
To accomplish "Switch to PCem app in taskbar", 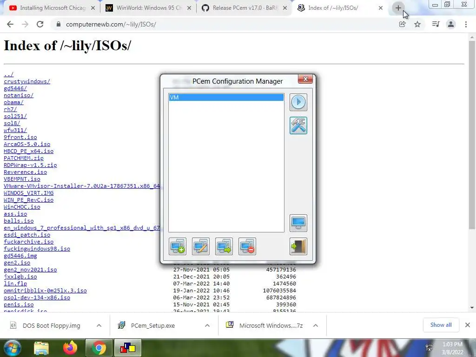I will click(x=128, y=349).
